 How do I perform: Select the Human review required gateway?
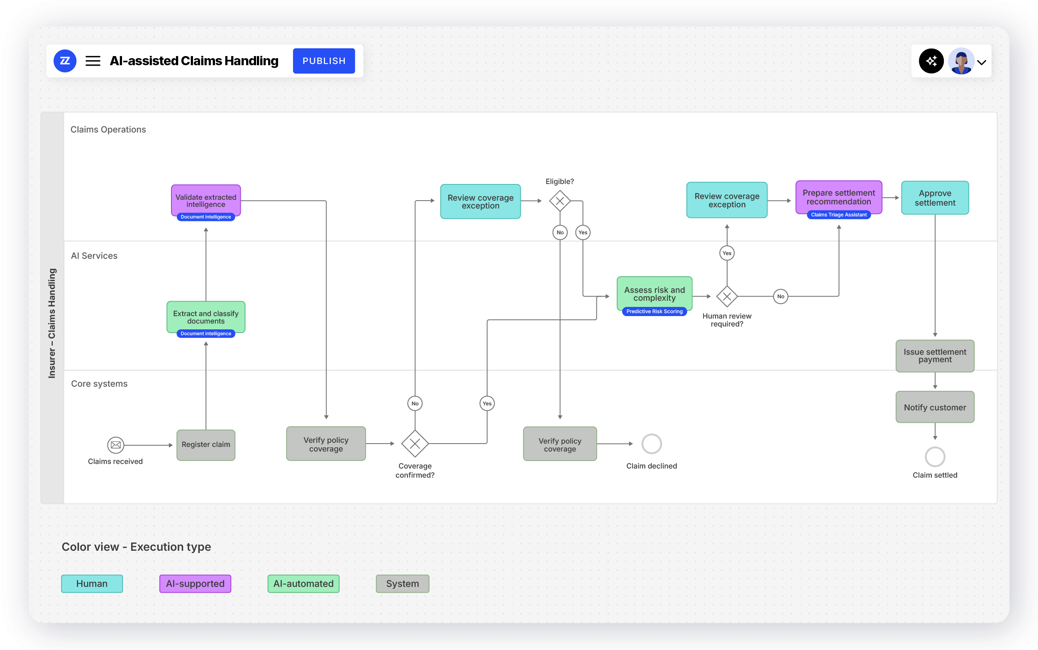tap(727, 296)
